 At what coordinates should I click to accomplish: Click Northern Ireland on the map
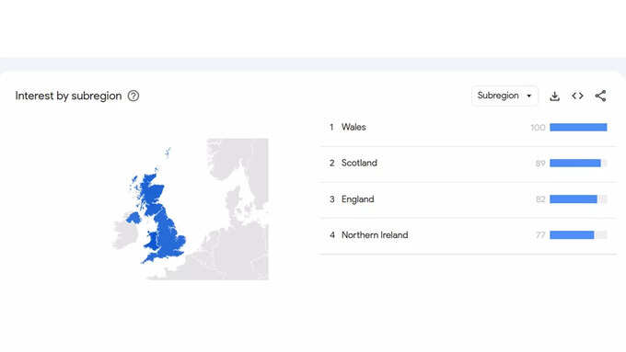(x=133, y=218)
